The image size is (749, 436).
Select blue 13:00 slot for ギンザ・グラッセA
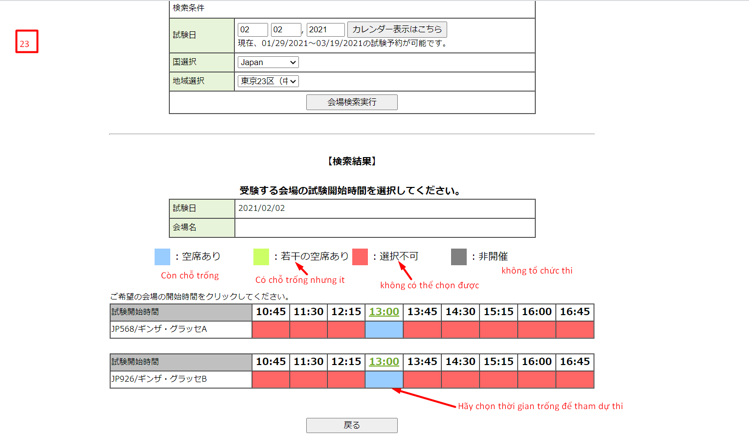[384, 330]
